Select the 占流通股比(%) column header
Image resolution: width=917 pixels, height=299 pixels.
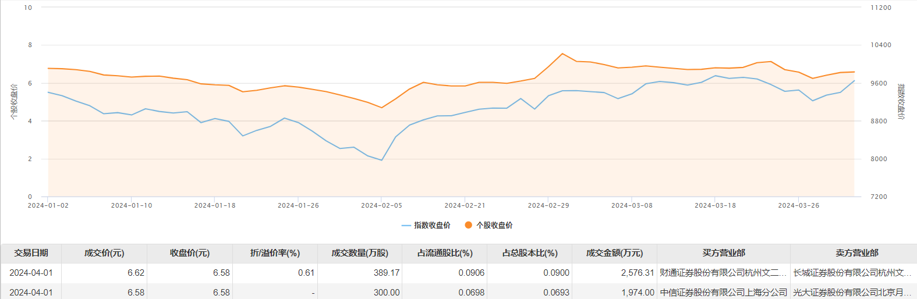click(445, 253)
